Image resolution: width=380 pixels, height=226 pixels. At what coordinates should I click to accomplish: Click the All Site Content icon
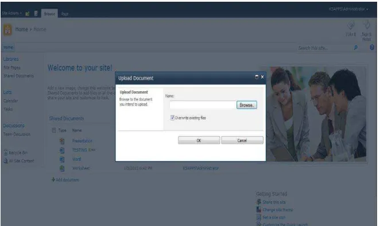click(x=6, y=161)
